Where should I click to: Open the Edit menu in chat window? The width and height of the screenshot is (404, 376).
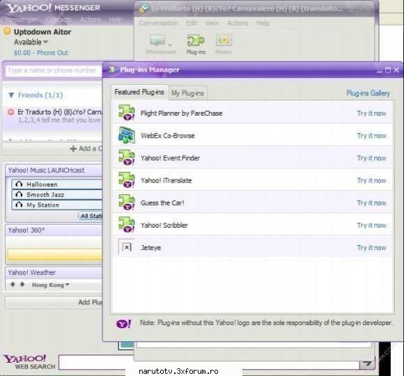tap(192, 23)
